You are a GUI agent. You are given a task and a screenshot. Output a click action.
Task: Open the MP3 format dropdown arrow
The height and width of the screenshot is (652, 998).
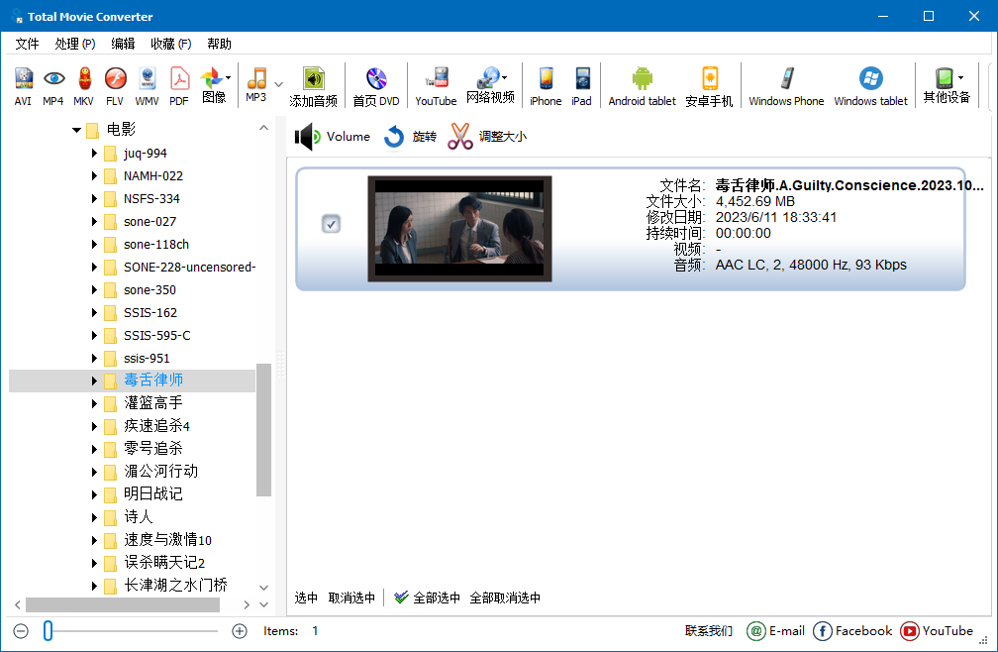277,84
